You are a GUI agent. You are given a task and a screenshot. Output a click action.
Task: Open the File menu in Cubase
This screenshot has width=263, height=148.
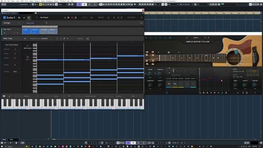click(x=5, y=1)
